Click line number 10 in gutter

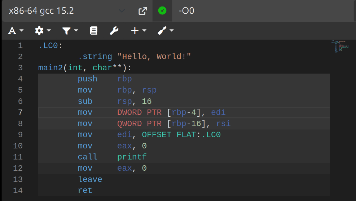tap(18, 146)
